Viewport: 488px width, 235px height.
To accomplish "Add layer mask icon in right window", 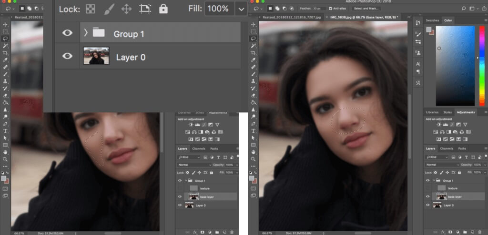I will coord(451,232).
